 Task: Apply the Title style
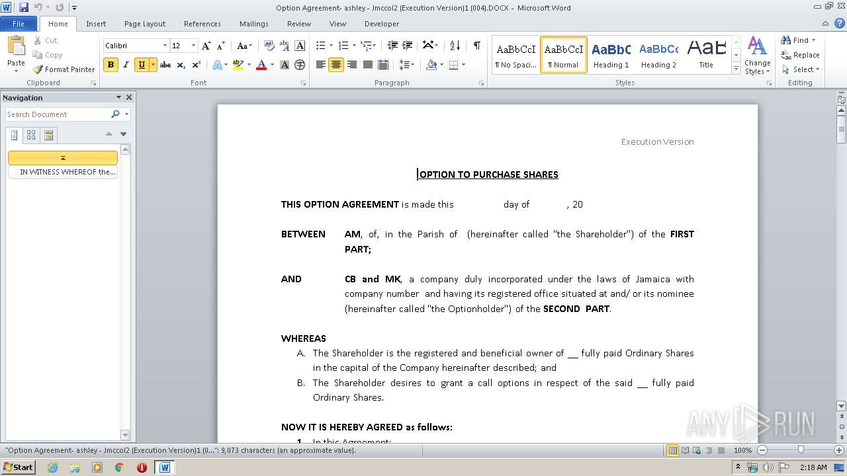pyautogui.click(x=706, y=55)
